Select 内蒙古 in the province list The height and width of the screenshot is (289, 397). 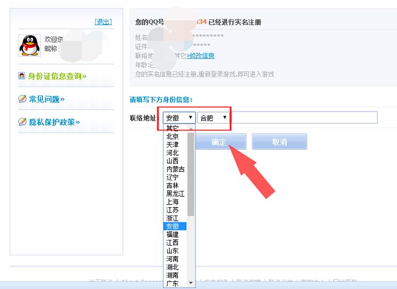point(175,169)
